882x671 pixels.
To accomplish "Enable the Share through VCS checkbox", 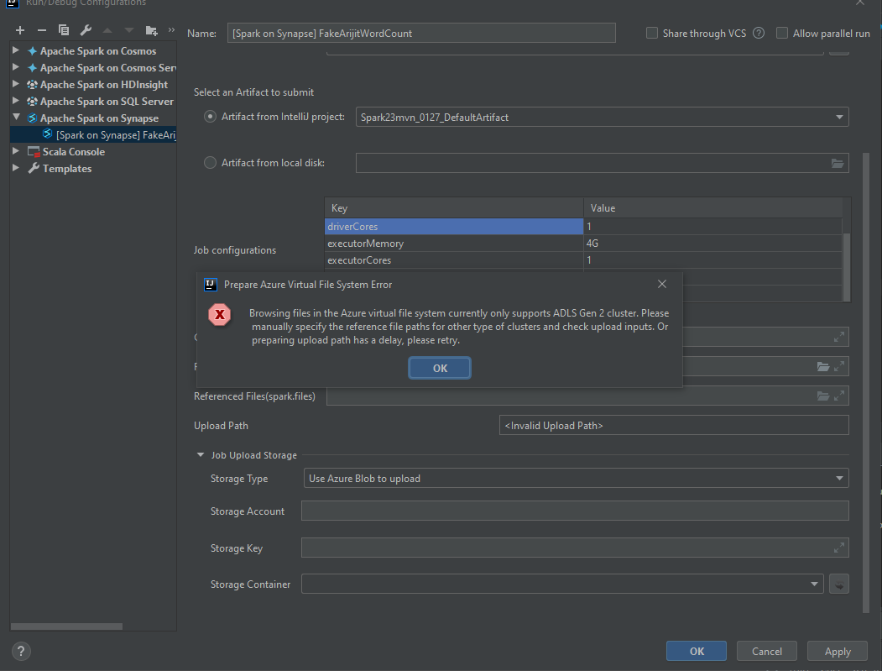I will [x=652, y=34].
